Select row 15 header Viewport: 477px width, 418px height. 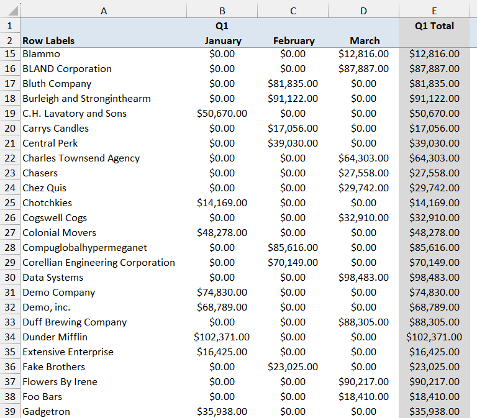(x=10, y=54)
